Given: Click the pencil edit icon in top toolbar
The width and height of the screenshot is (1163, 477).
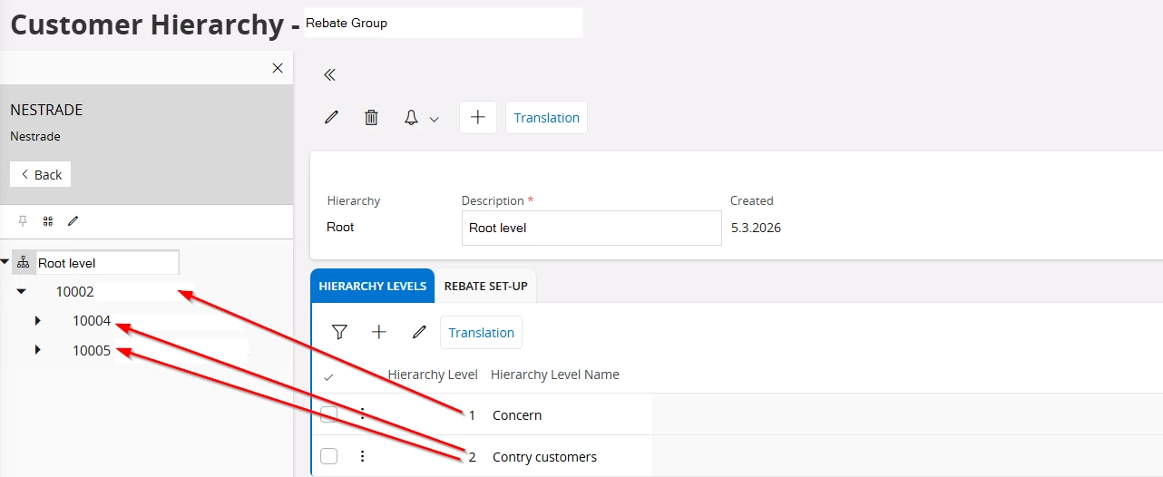Looking at the screenshot, I should 332,117.
